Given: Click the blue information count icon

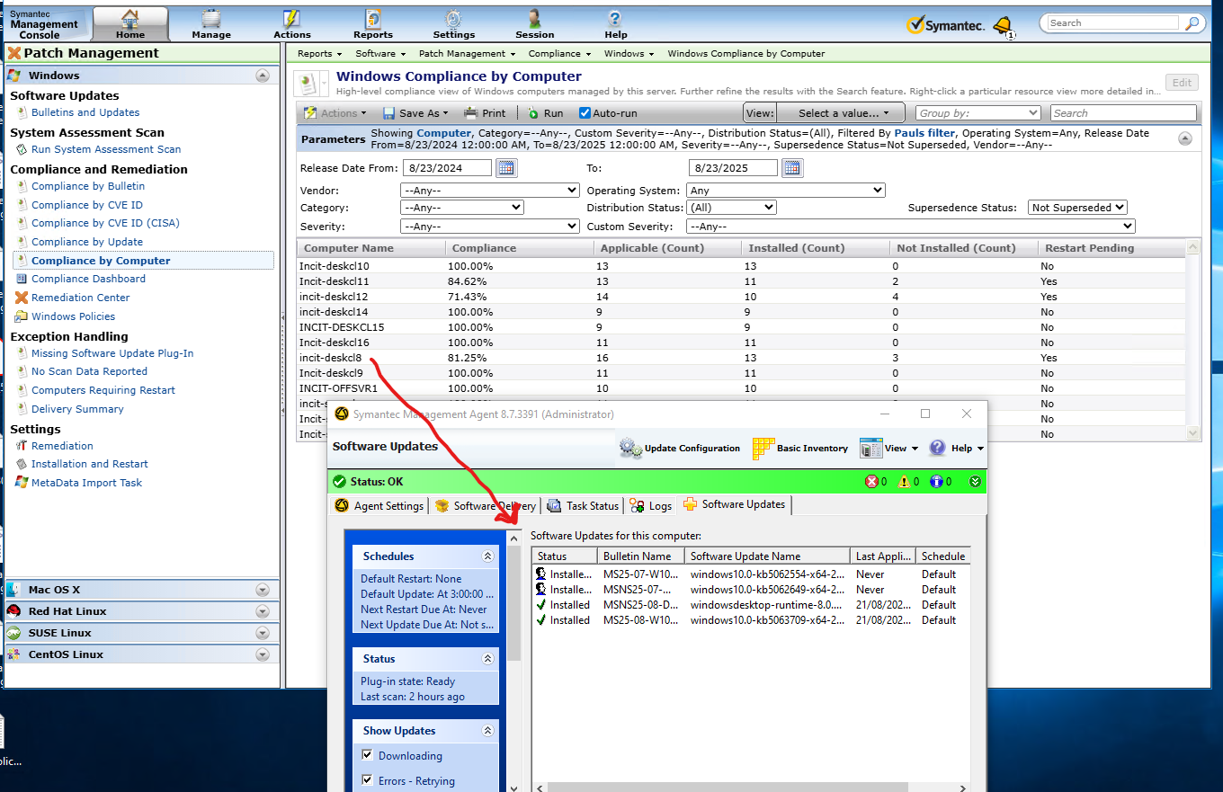Looking at the screenshot, I should click(936, 482).
